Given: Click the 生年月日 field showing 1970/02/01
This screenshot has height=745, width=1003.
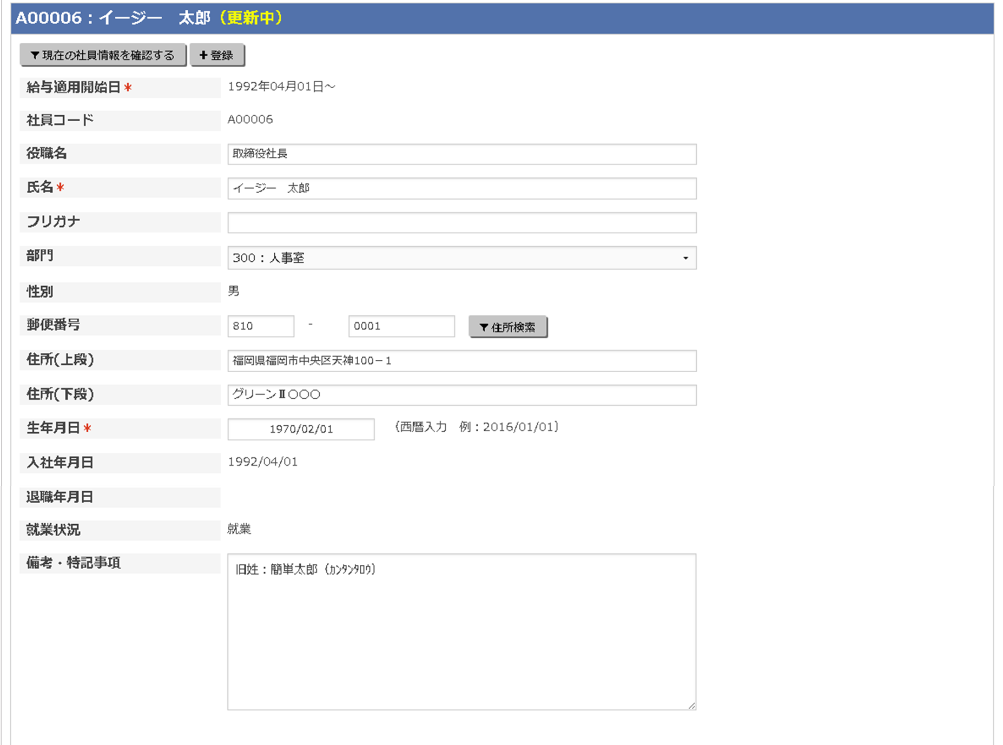Looking at the screenshot, I should coord(300,429).
